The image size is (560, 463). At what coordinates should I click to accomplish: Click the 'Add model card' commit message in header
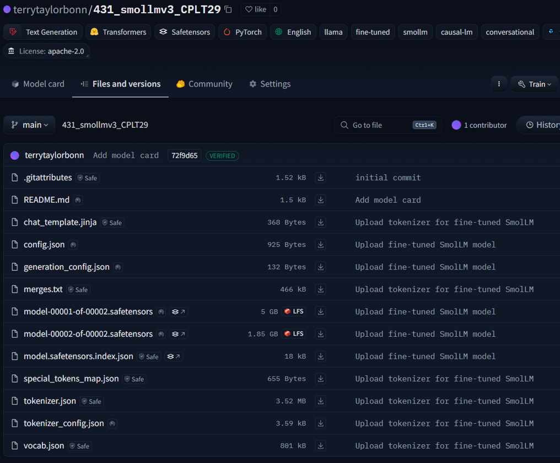(x=126, y=155)
